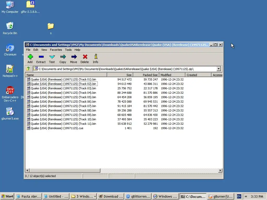Sort by the Name column header
Viewport: 267px width, 200px height.
pyautogui.click(x=66, y=75)
